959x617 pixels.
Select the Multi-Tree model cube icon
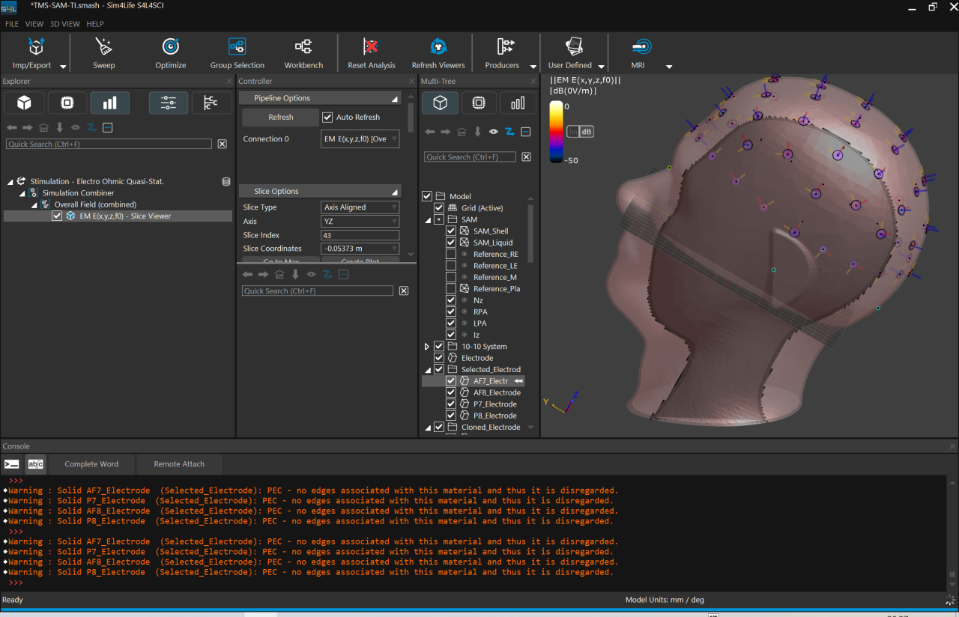pos(441,103)
